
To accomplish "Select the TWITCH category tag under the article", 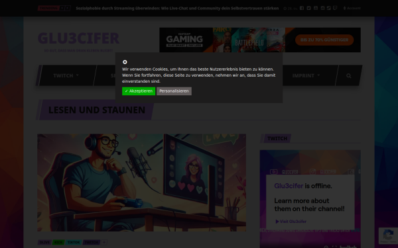I will pyautogui.click(x=91, y=243).
